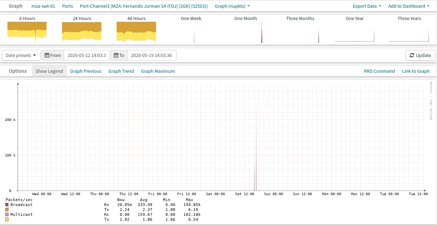Screen dimensions: 437x225
Task: Enable the Graph Maximum option
Action: [158, 71]
